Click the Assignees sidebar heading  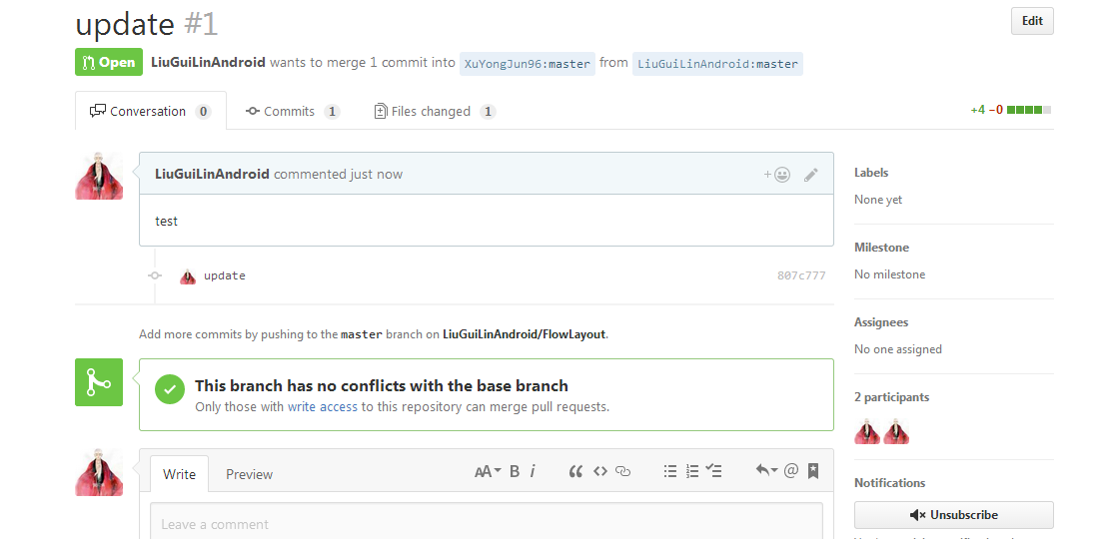881,322
